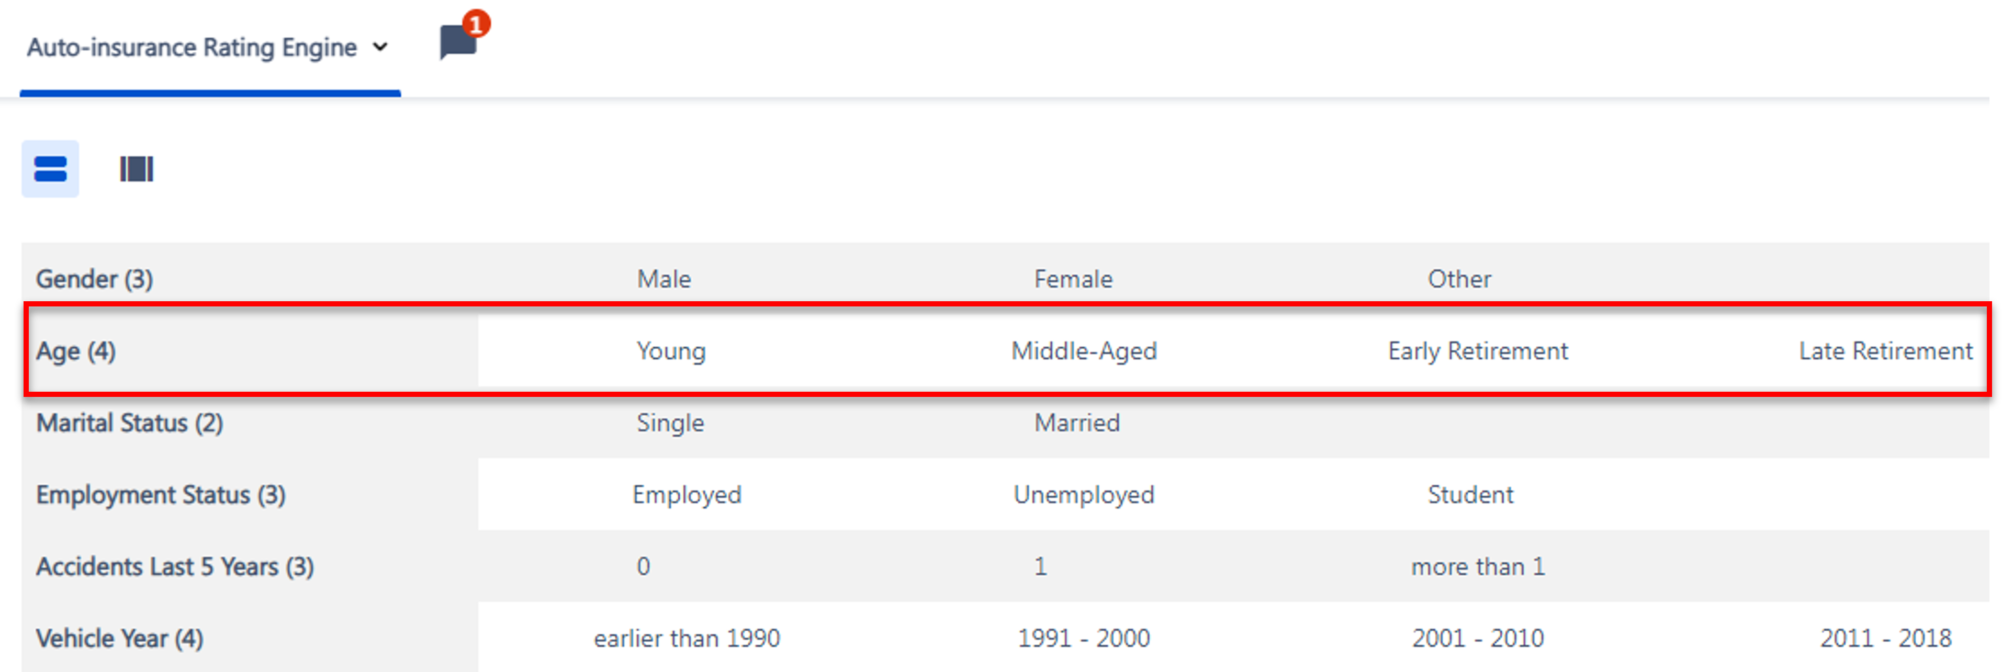Click the red notification badge
The height and width of the screenshot is (672, 2002).
point(476,24)
